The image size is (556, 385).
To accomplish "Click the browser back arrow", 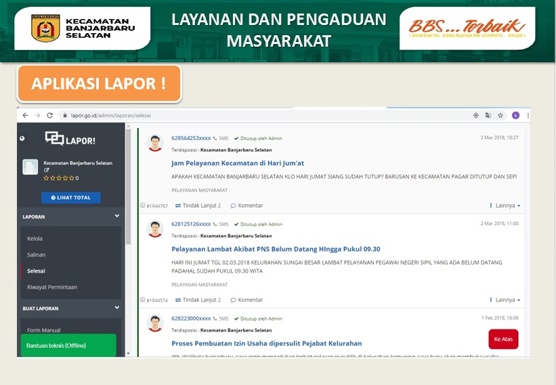I will pos(25,116).
